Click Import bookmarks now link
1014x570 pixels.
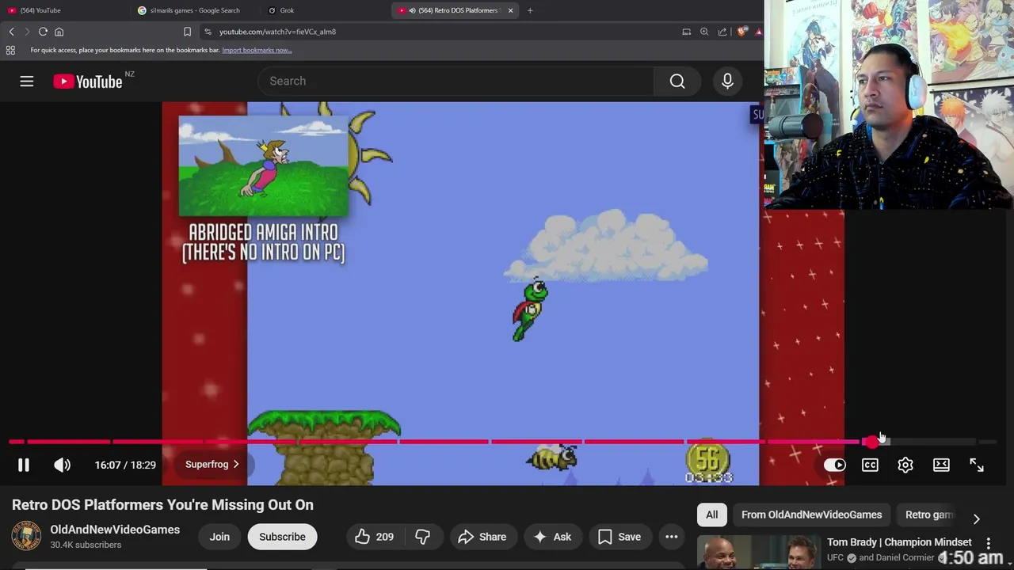pos(257,50)
